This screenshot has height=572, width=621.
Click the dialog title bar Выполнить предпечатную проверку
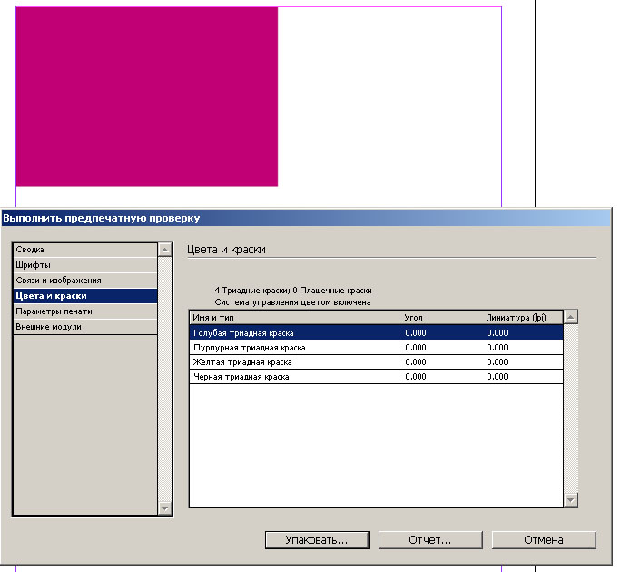tap(307, 218)
